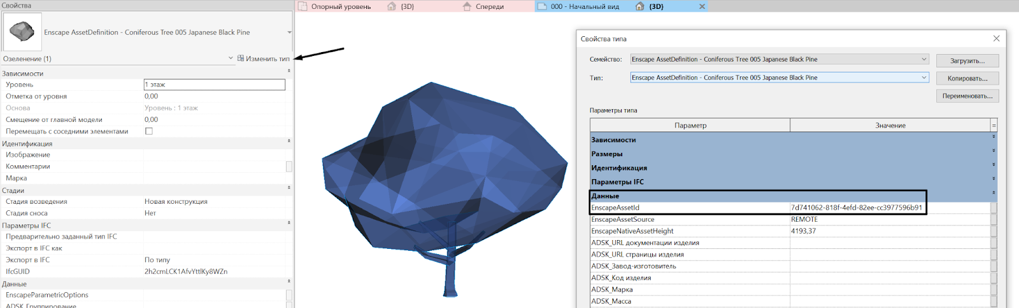
Task: Edit the Уровень field showing 1 этаж
Action: (215, 84)
